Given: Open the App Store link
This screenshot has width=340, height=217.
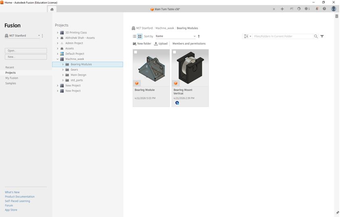Looking at the screenshot, I should (x=11, y=210).
